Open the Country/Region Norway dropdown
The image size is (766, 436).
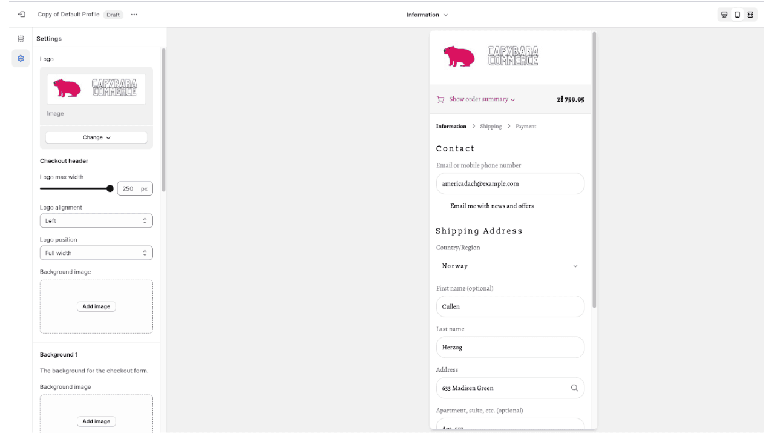[510, 266]
